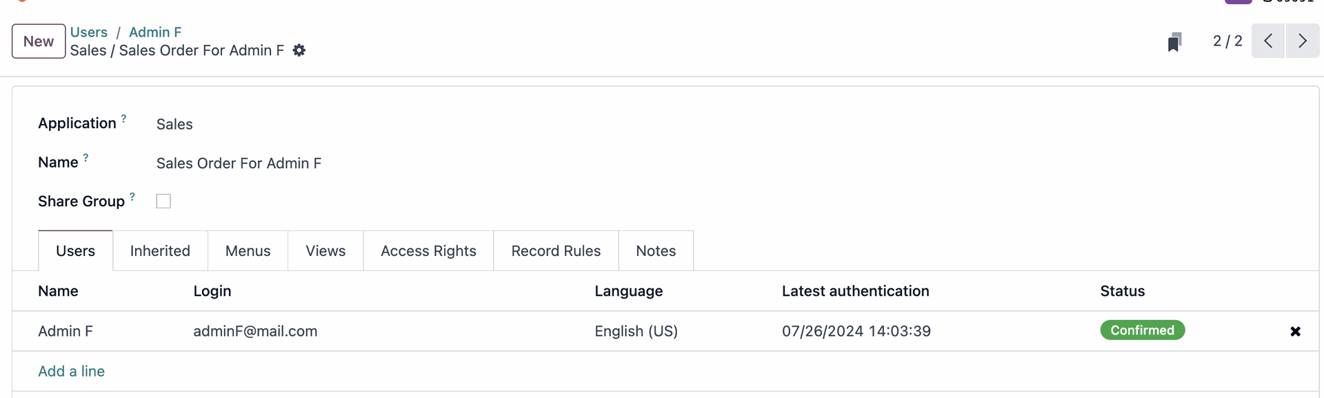Go to next record arrow
This screenshot has width=1324, height=398.
(x=1303, y=41)
